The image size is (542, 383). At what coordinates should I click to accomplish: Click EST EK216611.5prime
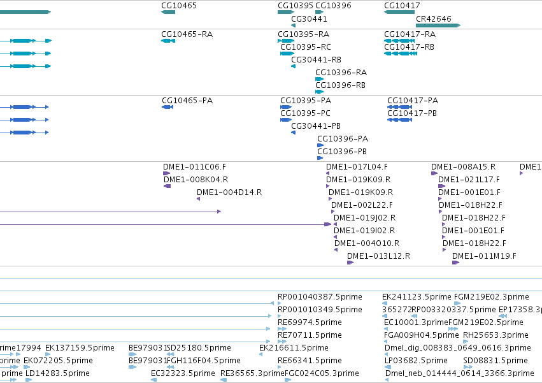tap(294, 348)
